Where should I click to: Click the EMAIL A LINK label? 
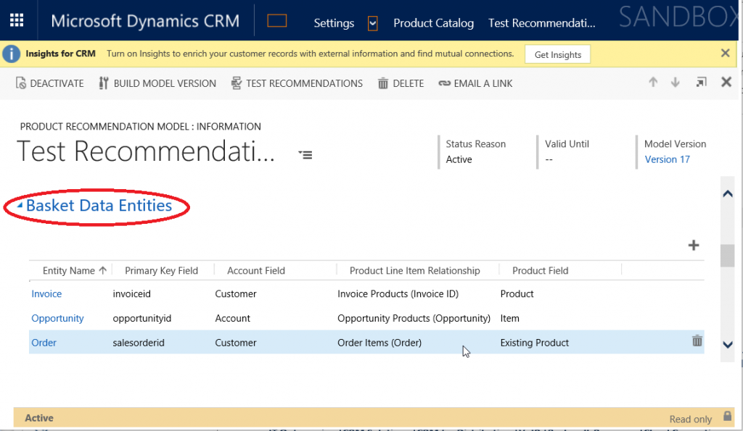483,83
